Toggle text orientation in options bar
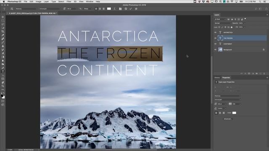269x151 pixels. (x=12, y=9)
